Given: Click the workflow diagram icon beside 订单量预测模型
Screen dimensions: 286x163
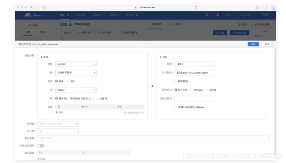Looking at the screenshot, I should tap(70, 24).
